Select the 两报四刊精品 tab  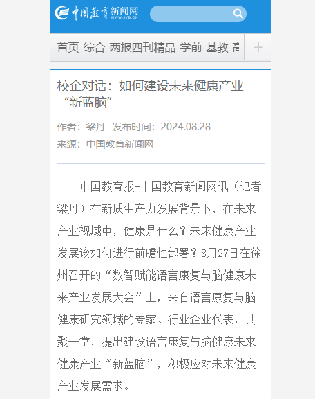pos(142,48)
